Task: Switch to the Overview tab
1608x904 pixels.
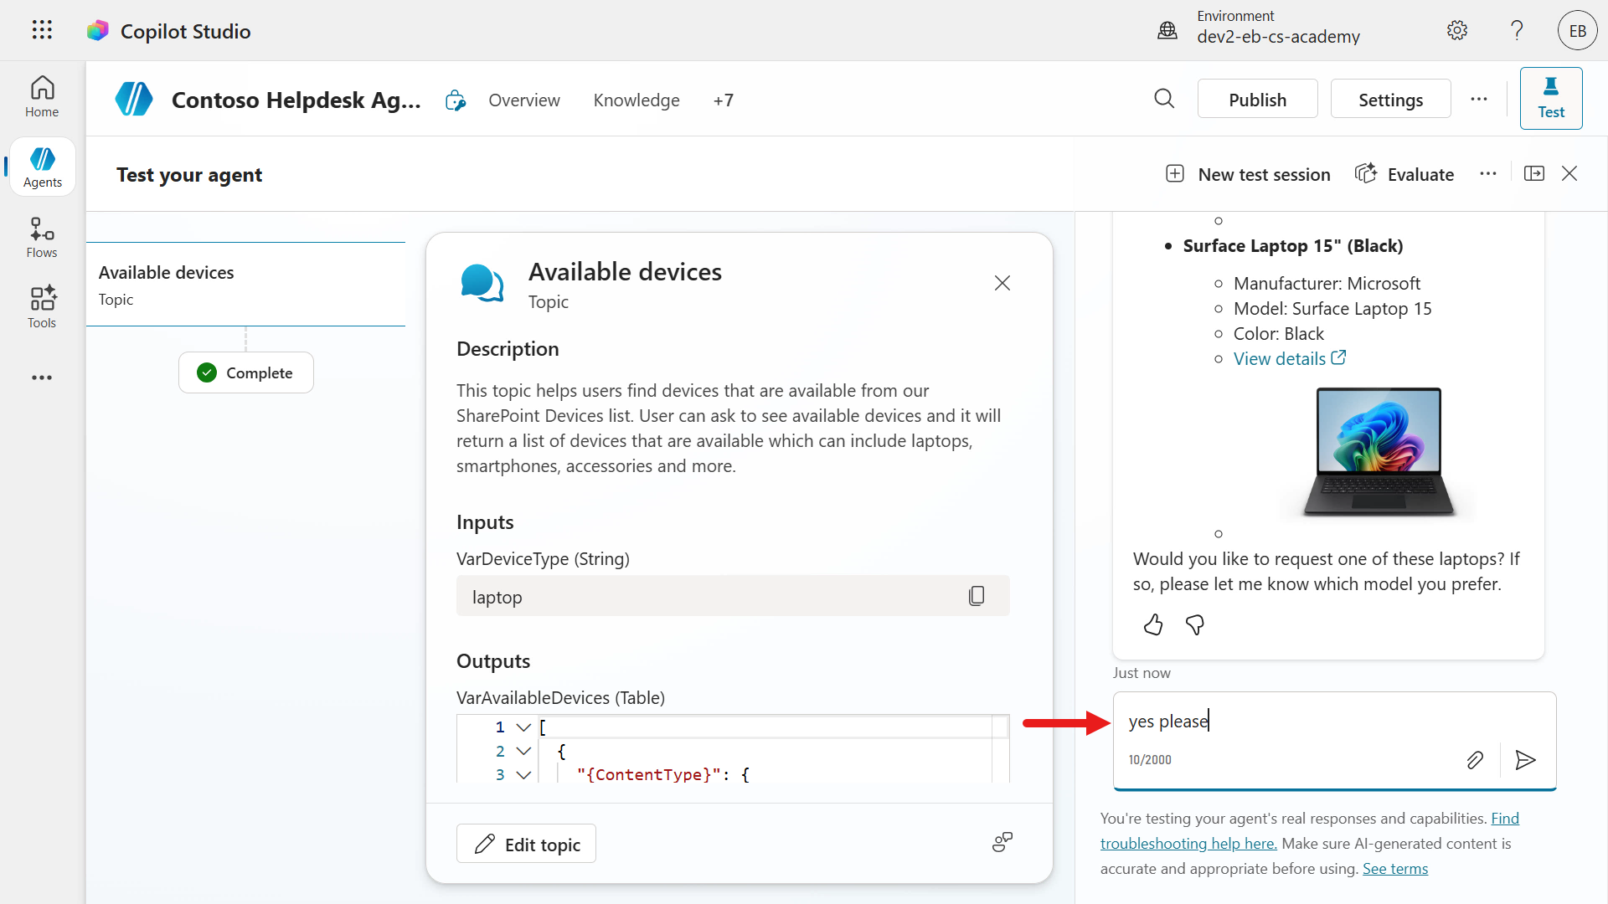Action: coord(523,100)
